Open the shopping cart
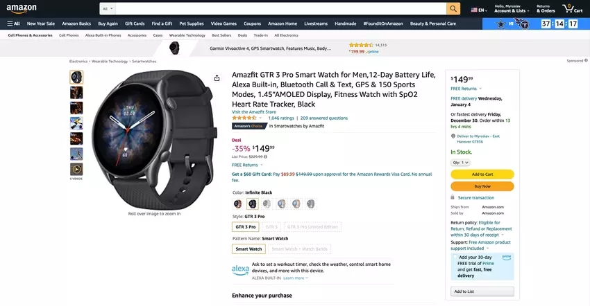Viewport: 590px width, 306px height. tap(573, 9)
